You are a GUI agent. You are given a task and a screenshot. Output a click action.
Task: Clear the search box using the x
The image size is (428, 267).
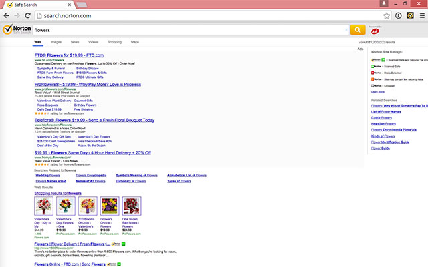[x=346, y=30]
